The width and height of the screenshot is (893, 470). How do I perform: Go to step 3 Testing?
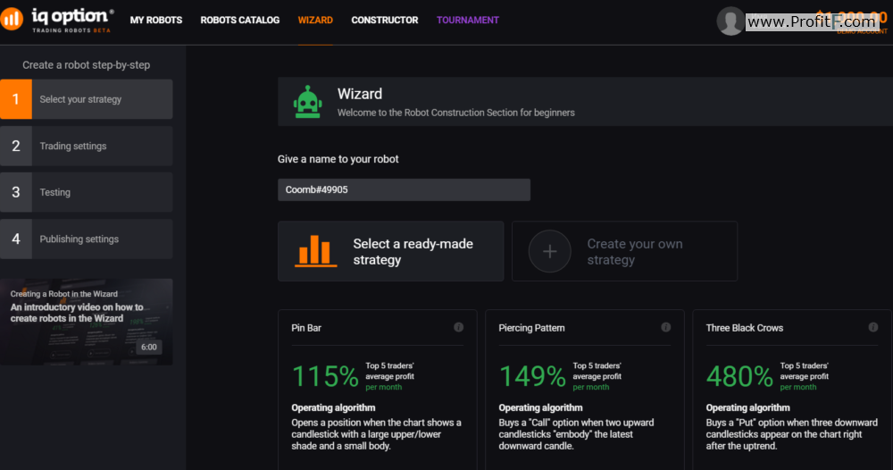(x=86, y=192)
